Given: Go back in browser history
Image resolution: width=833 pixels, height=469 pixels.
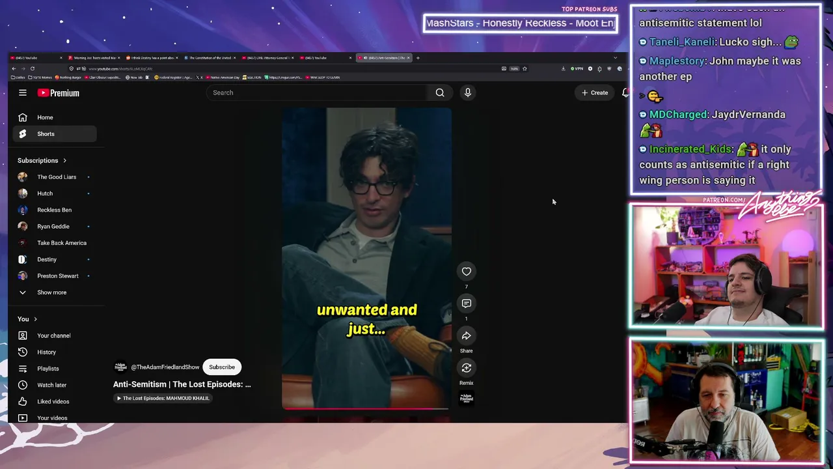Looking at the screenshot, I should coord(14,68).
